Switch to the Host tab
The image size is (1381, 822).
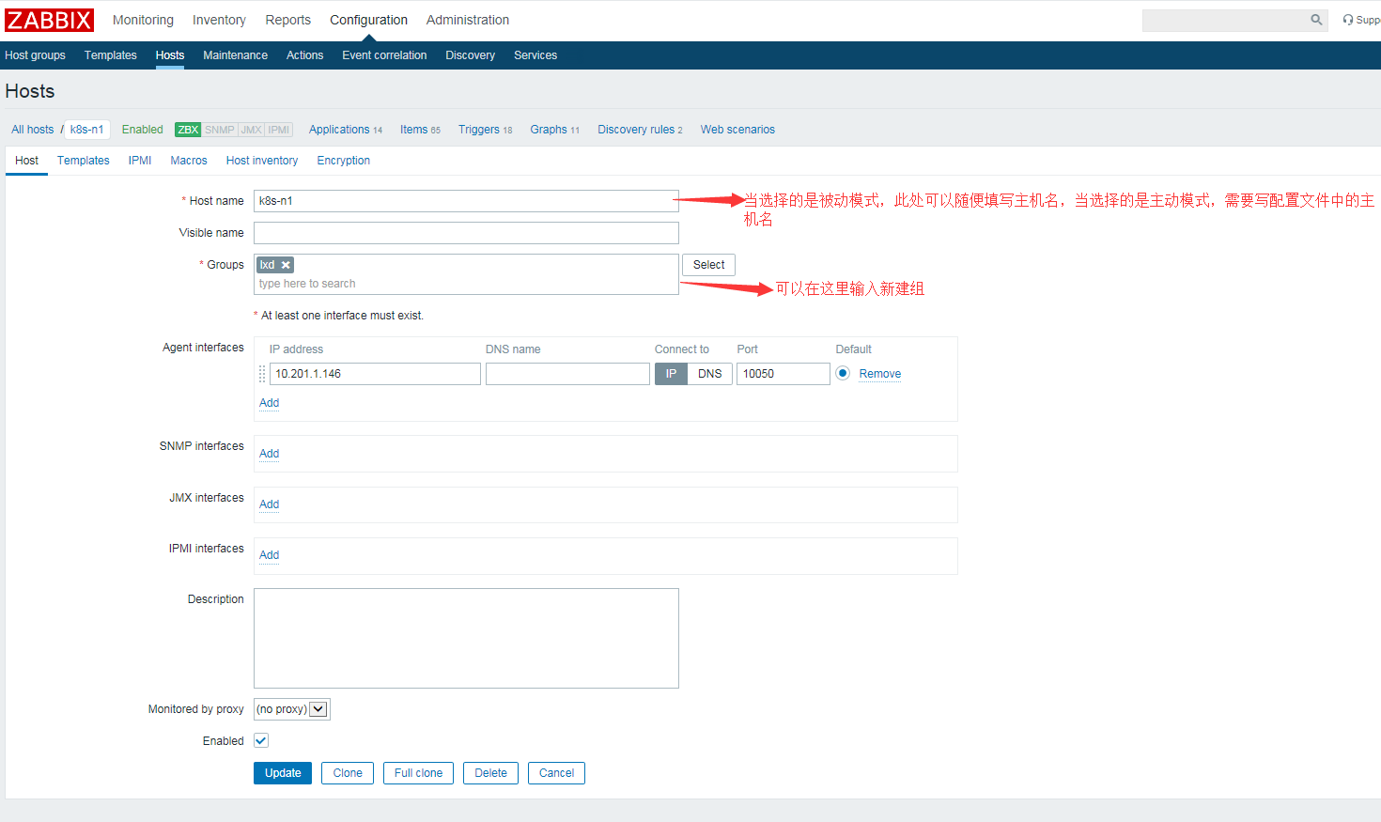(26, 161)
